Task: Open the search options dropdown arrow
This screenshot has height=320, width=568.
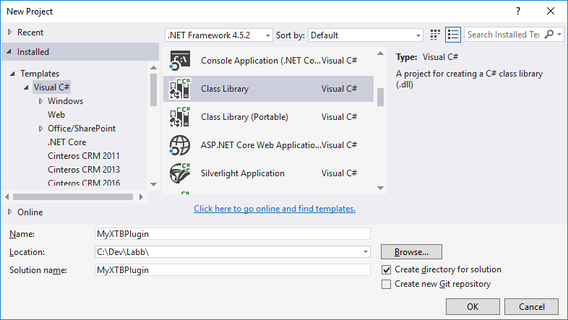Action: 559,35
